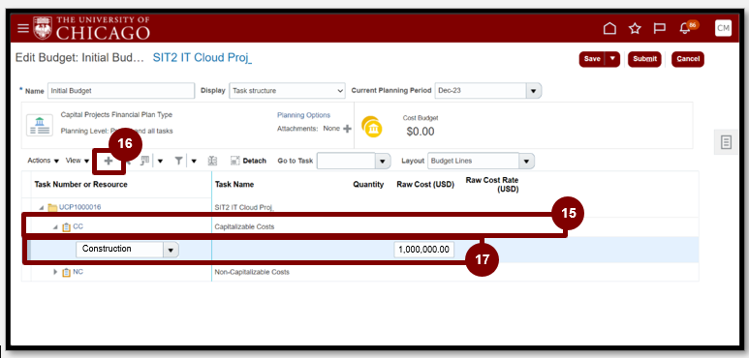This screenshot has width=749, height=358.
Task: Open the Go to Task dropdown arrow
Action: pyautogui.click(x=382, y=162)
